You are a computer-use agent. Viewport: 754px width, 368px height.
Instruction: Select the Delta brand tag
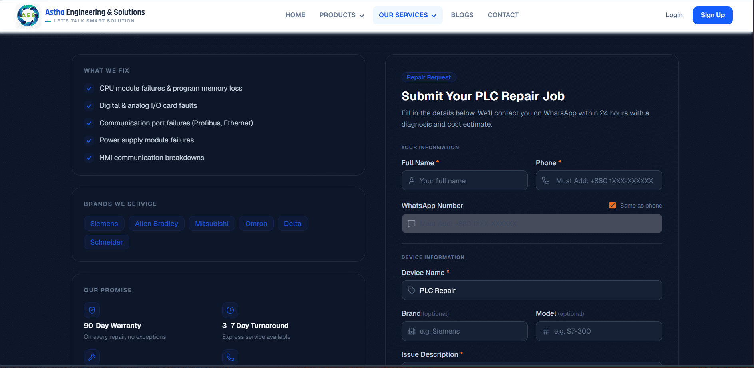293,224
